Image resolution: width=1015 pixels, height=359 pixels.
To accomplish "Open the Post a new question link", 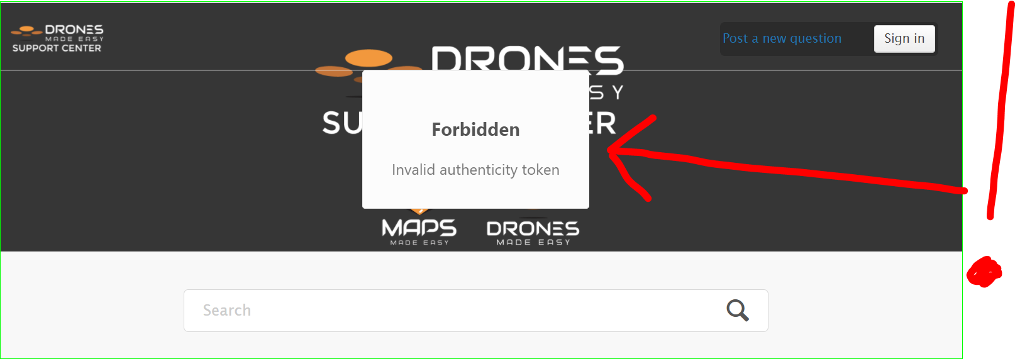I will (782, 38).
